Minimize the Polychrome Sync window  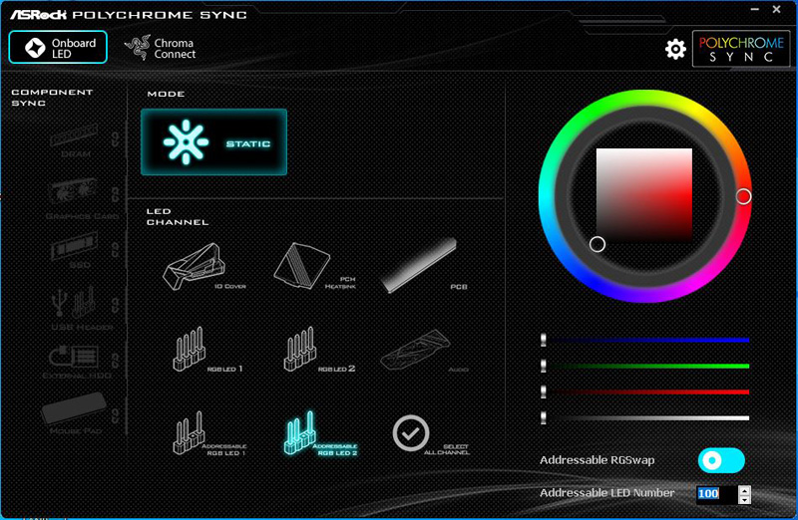(755, 10)
